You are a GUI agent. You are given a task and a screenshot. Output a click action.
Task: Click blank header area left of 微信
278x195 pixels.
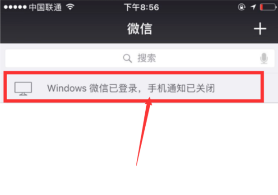[62, 29]
